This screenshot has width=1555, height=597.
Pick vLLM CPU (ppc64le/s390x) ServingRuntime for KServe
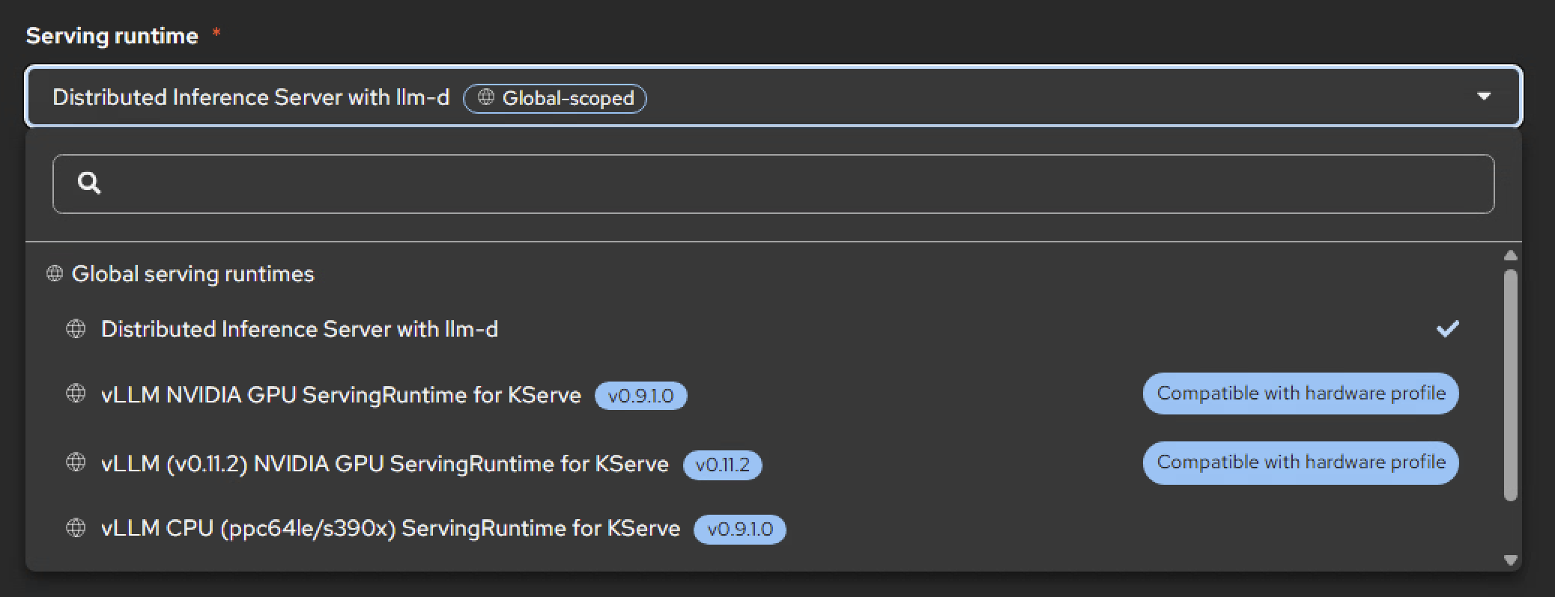[x=390, y=529]
